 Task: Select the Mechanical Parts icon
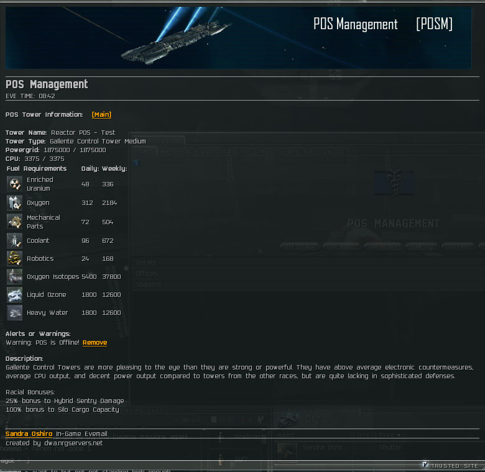coord(15,222)
